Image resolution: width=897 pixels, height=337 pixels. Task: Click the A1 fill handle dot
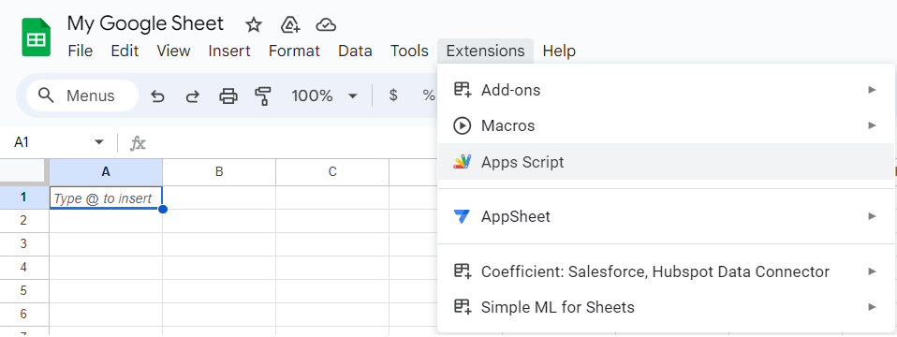point(163,209)
